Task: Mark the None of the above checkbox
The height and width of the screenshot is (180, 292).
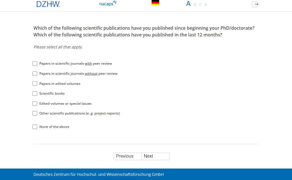Action: click(35, 127)
